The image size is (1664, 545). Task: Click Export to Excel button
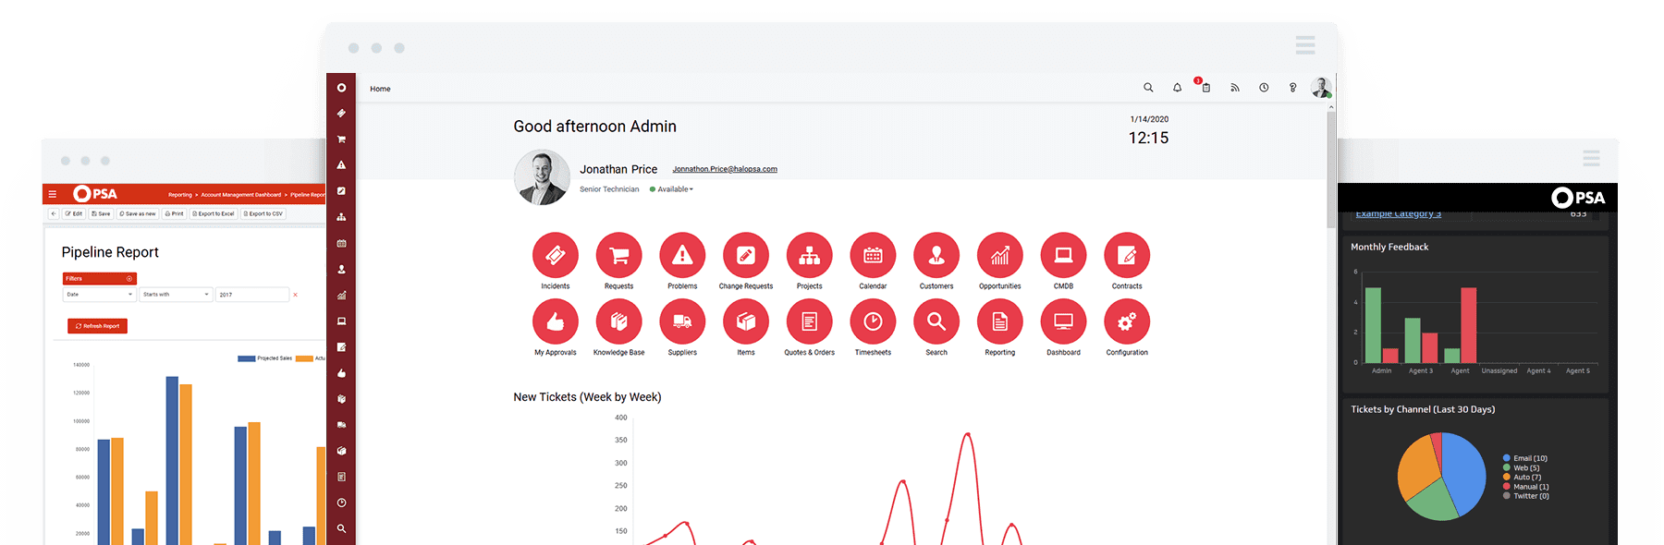(214, 213)
